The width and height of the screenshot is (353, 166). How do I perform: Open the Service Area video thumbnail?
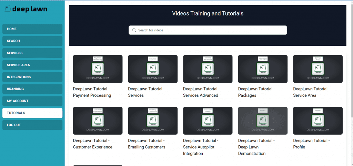pos(318,69)
